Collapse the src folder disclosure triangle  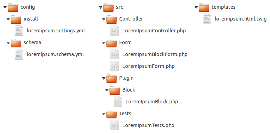[100, 7]
